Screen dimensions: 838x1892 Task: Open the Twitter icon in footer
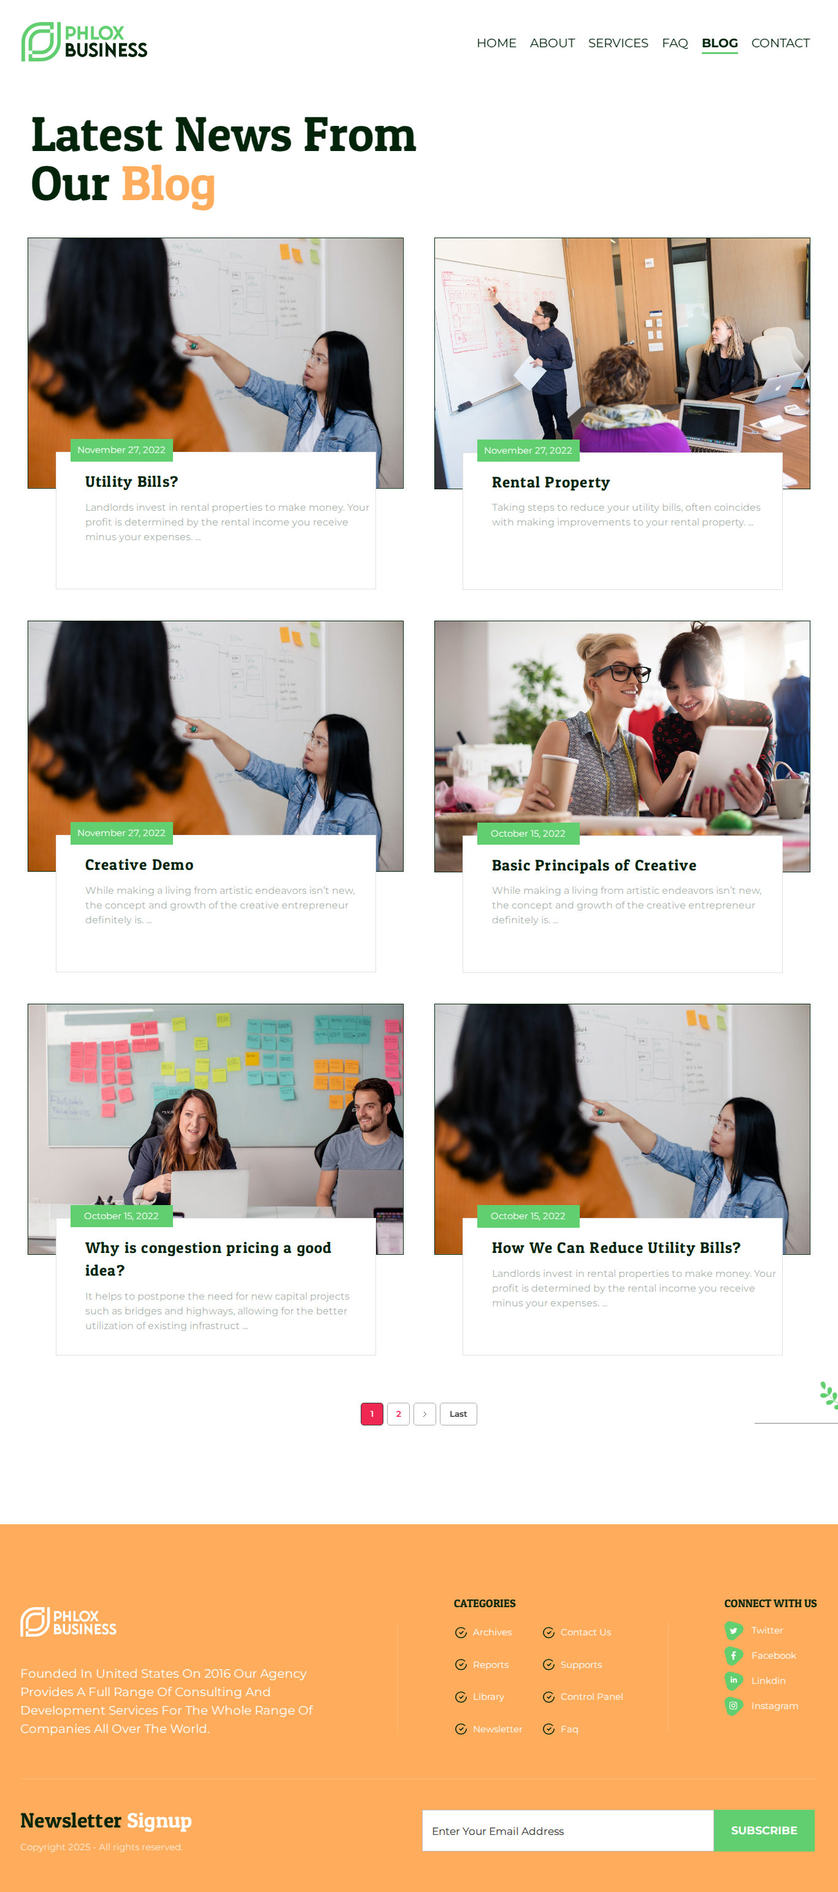pyautogui.click(x=733, y=1630)
